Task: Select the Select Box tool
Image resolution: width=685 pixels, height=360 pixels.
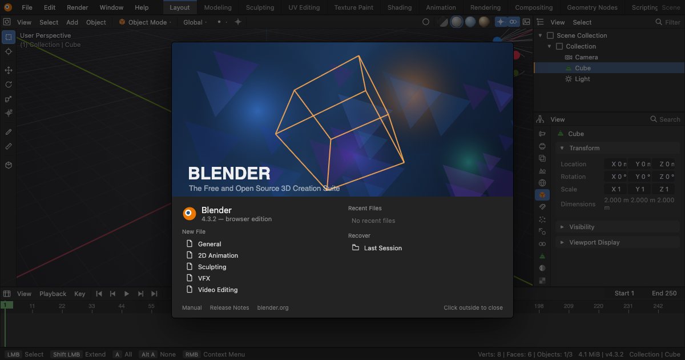Action: (x=9, y=38)
